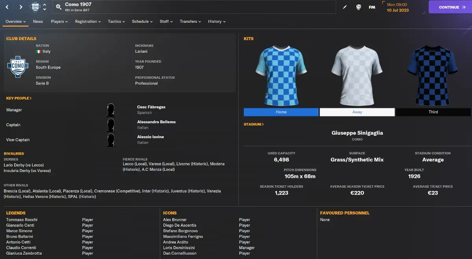
Task: Toggle the club switcher up/down arrows
Action: [x=44, y=7]
